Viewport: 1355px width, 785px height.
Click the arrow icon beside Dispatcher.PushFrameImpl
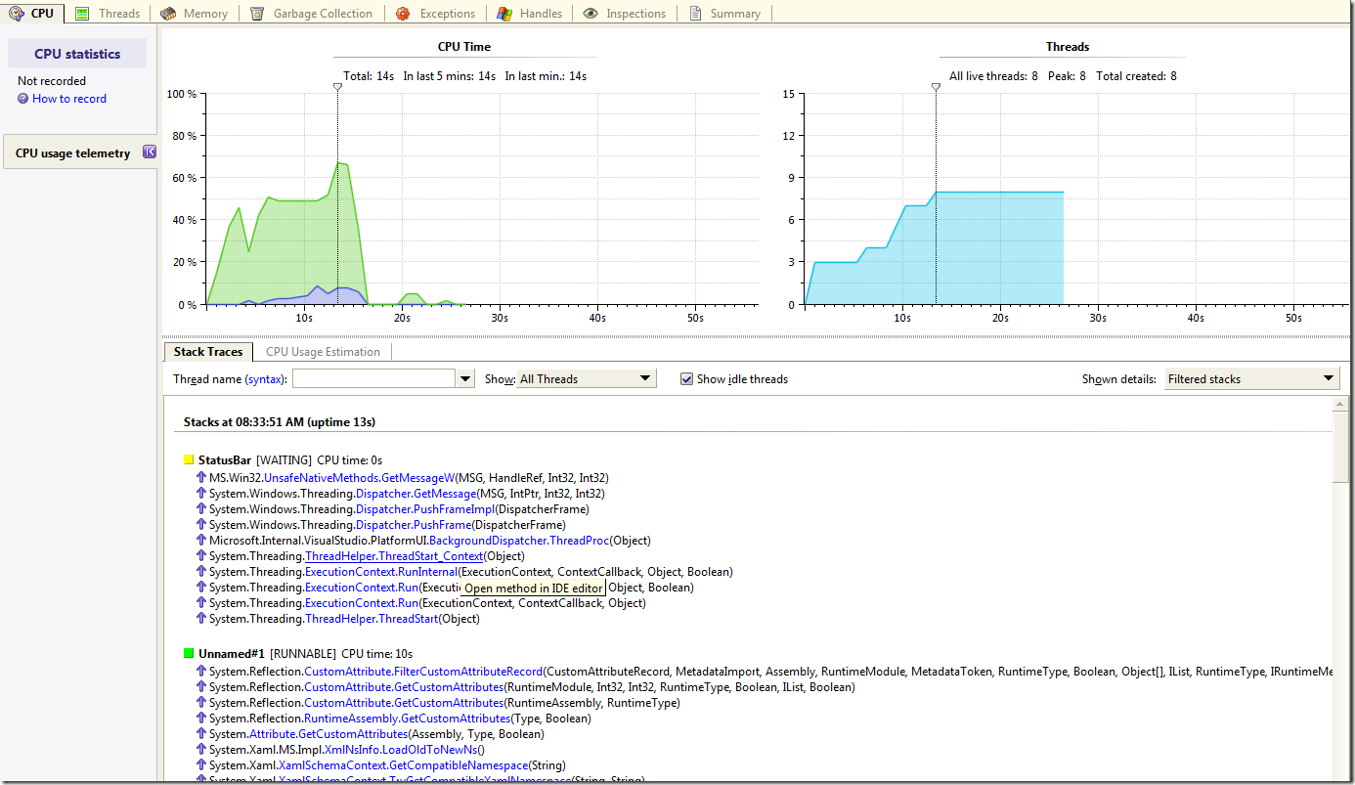[x=201, y=509]
